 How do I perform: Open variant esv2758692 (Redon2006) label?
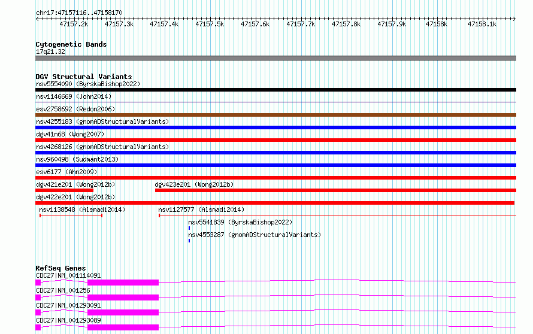coord(75,109)
